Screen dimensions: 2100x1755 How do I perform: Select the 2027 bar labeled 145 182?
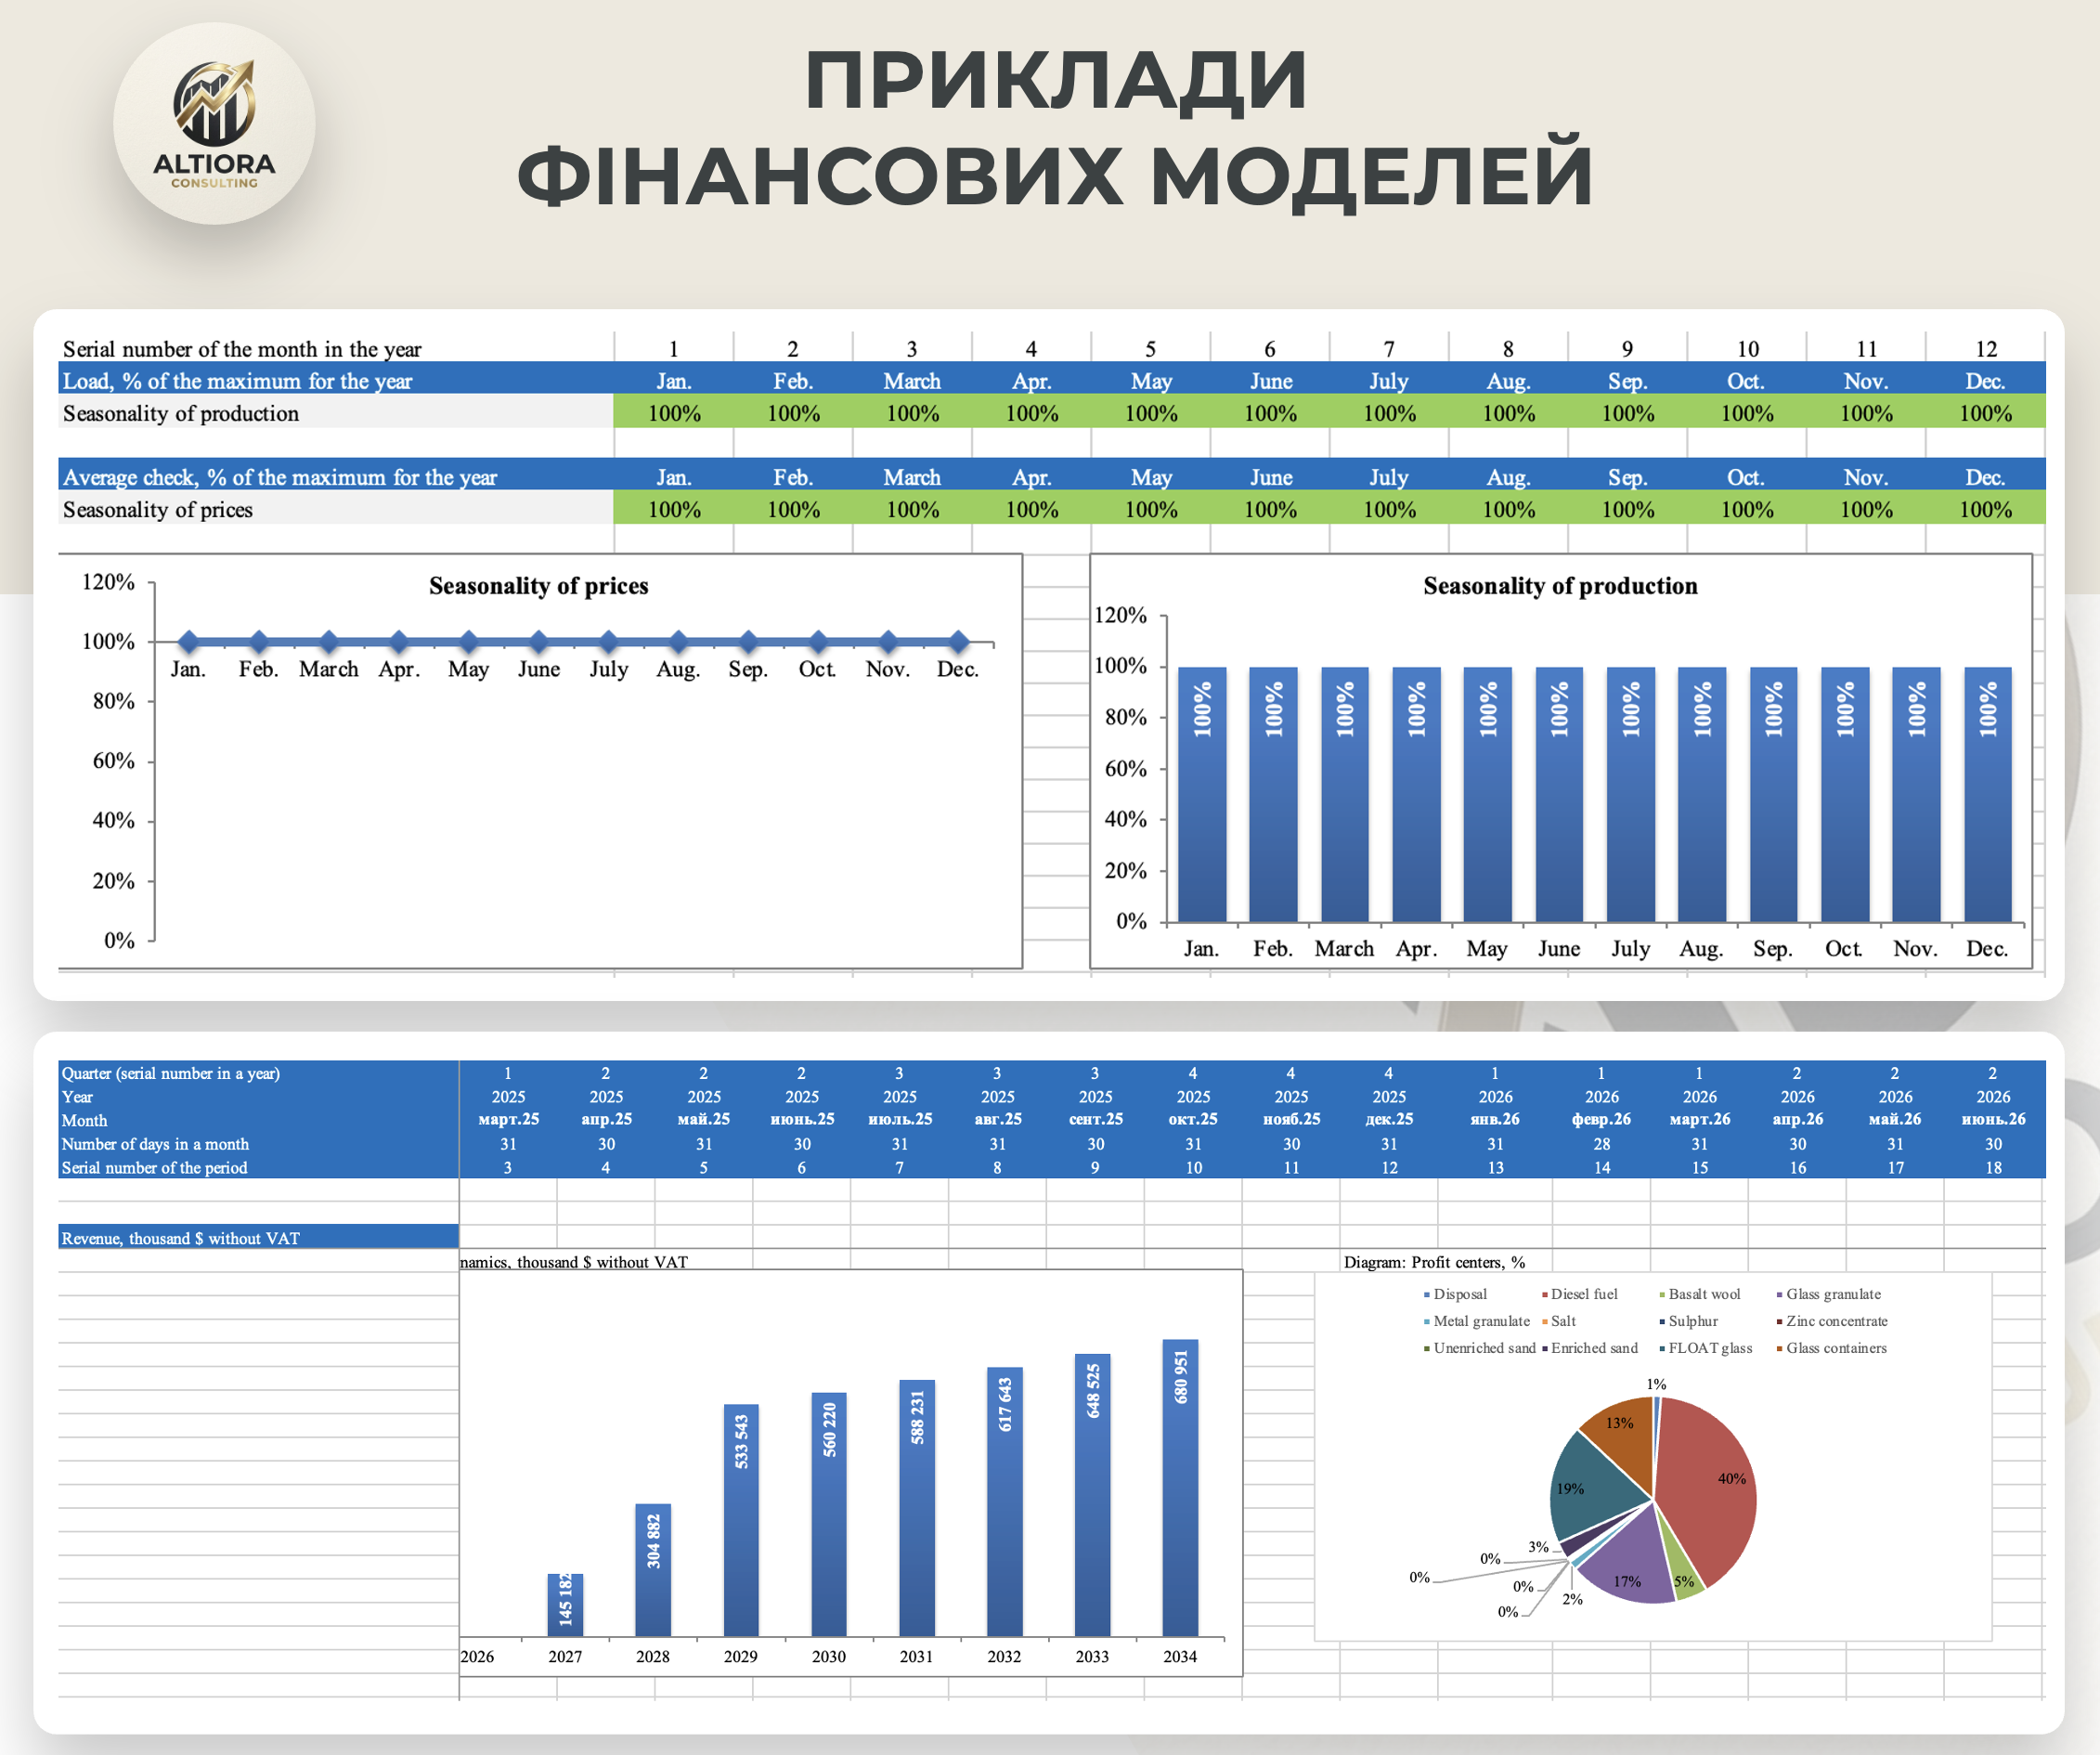tap(565, 1604)
